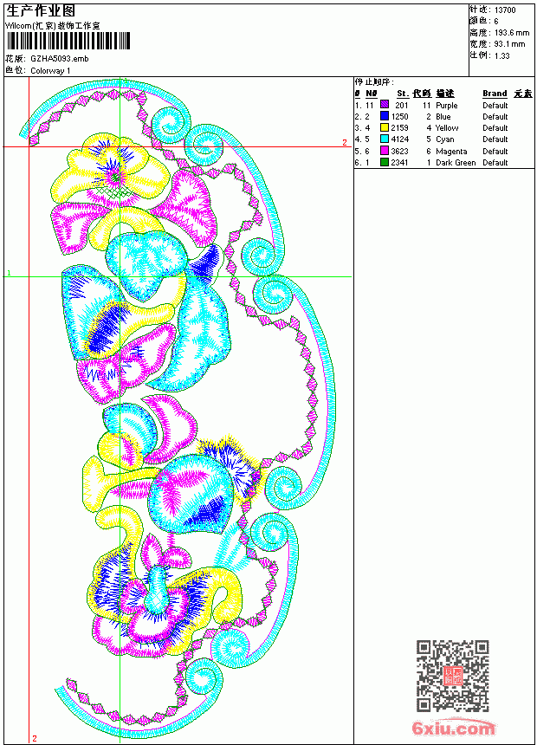This screenshot has height=745, width=537.
Task: Click the green marker number 1 on left
Action: tap(9, 273)
